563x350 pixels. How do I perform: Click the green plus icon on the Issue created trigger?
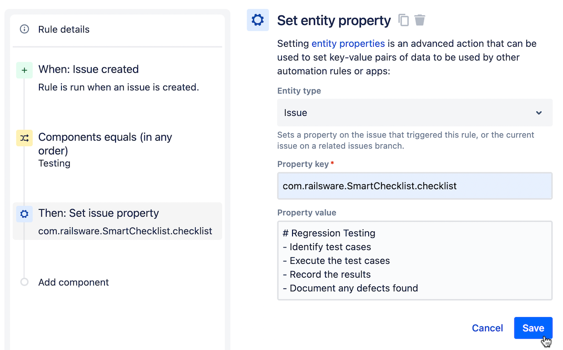[x=24, y=69]
